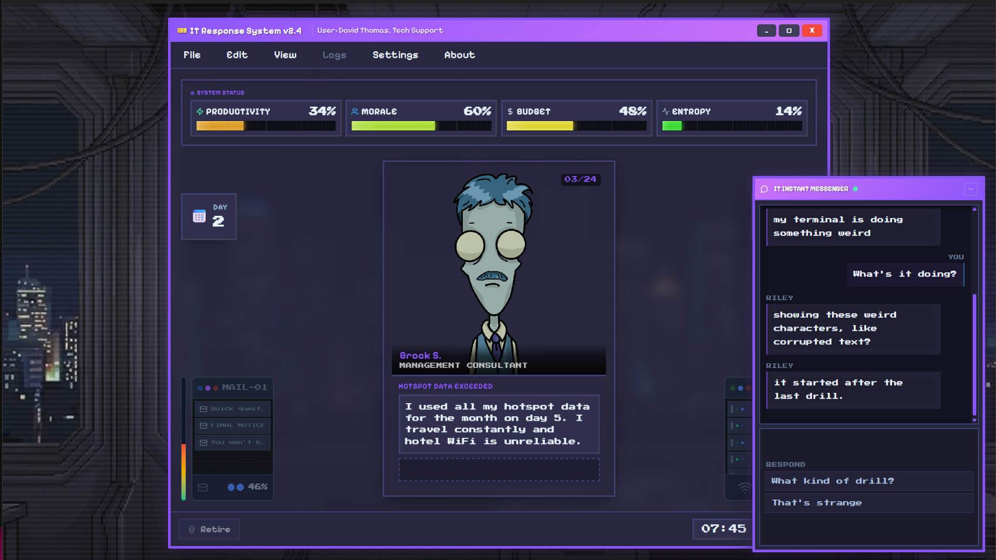
Task: Click the Morale people icon
Action: click(x=355, y=112)
